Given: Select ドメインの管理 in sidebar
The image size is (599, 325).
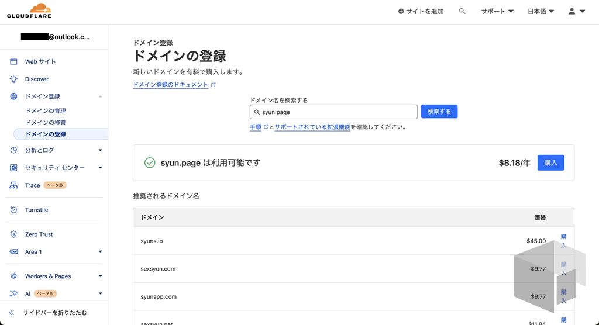Looking at the screenshot, I should tap(46, 110).
